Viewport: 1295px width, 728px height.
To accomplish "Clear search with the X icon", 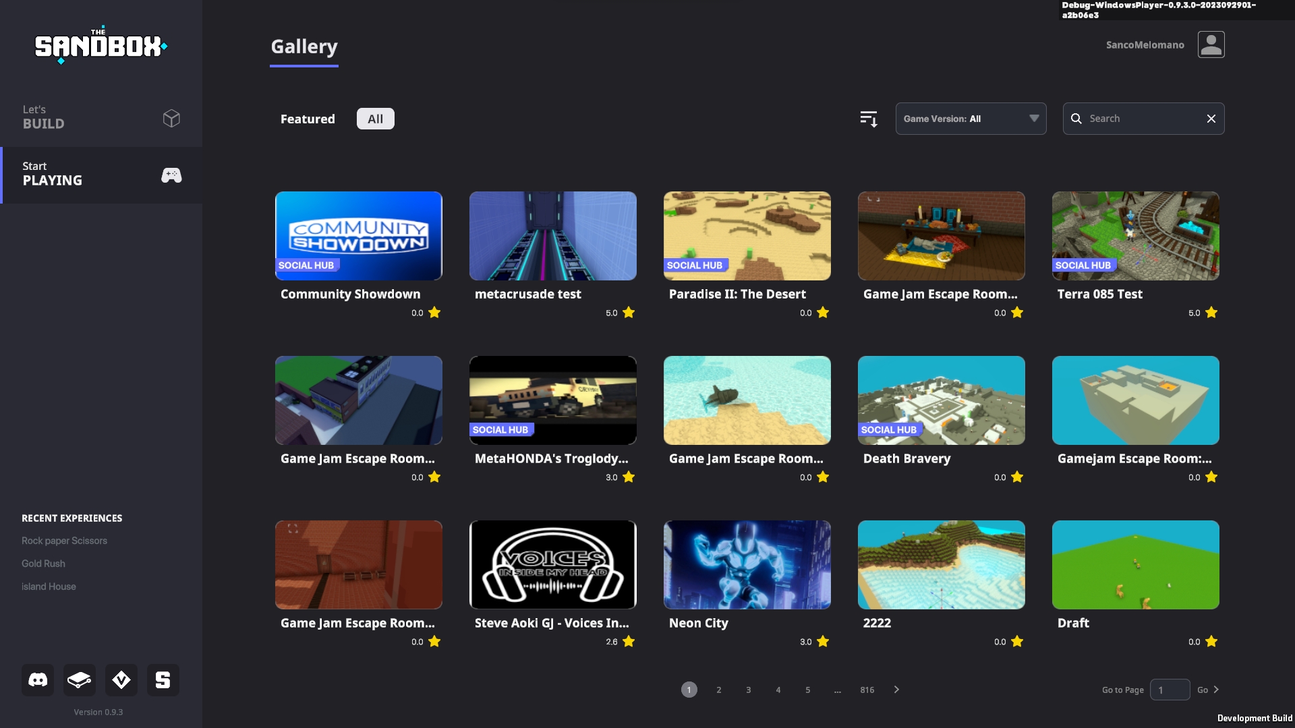I will (x=1211, y=119).
